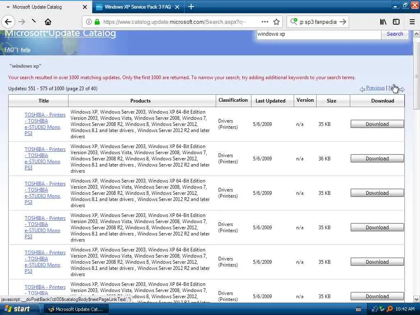Click Download button in fourth table row
Image resolution: width=420 pixels, height=315 pixels.
[377, 227]
